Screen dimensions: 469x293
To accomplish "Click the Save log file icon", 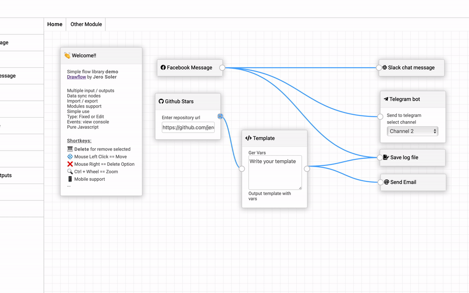I will 386,157.
